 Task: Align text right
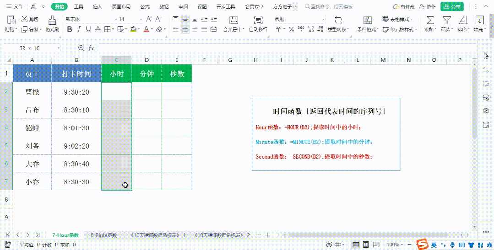pos(195,29)
